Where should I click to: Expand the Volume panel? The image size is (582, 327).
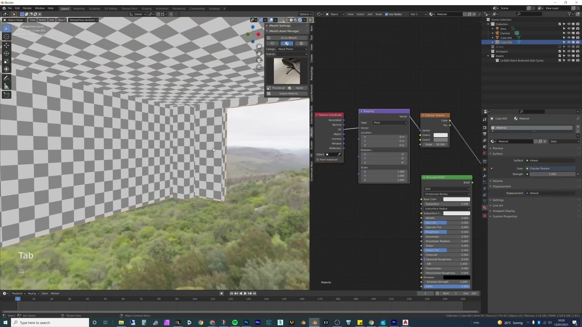tap(497, 181)
